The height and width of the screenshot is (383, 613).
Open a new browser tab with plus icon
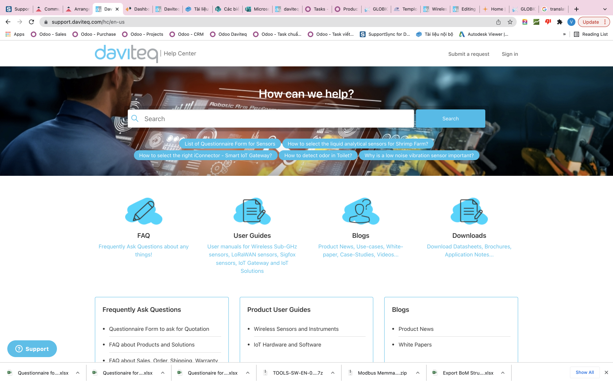(x=577, y=9)
